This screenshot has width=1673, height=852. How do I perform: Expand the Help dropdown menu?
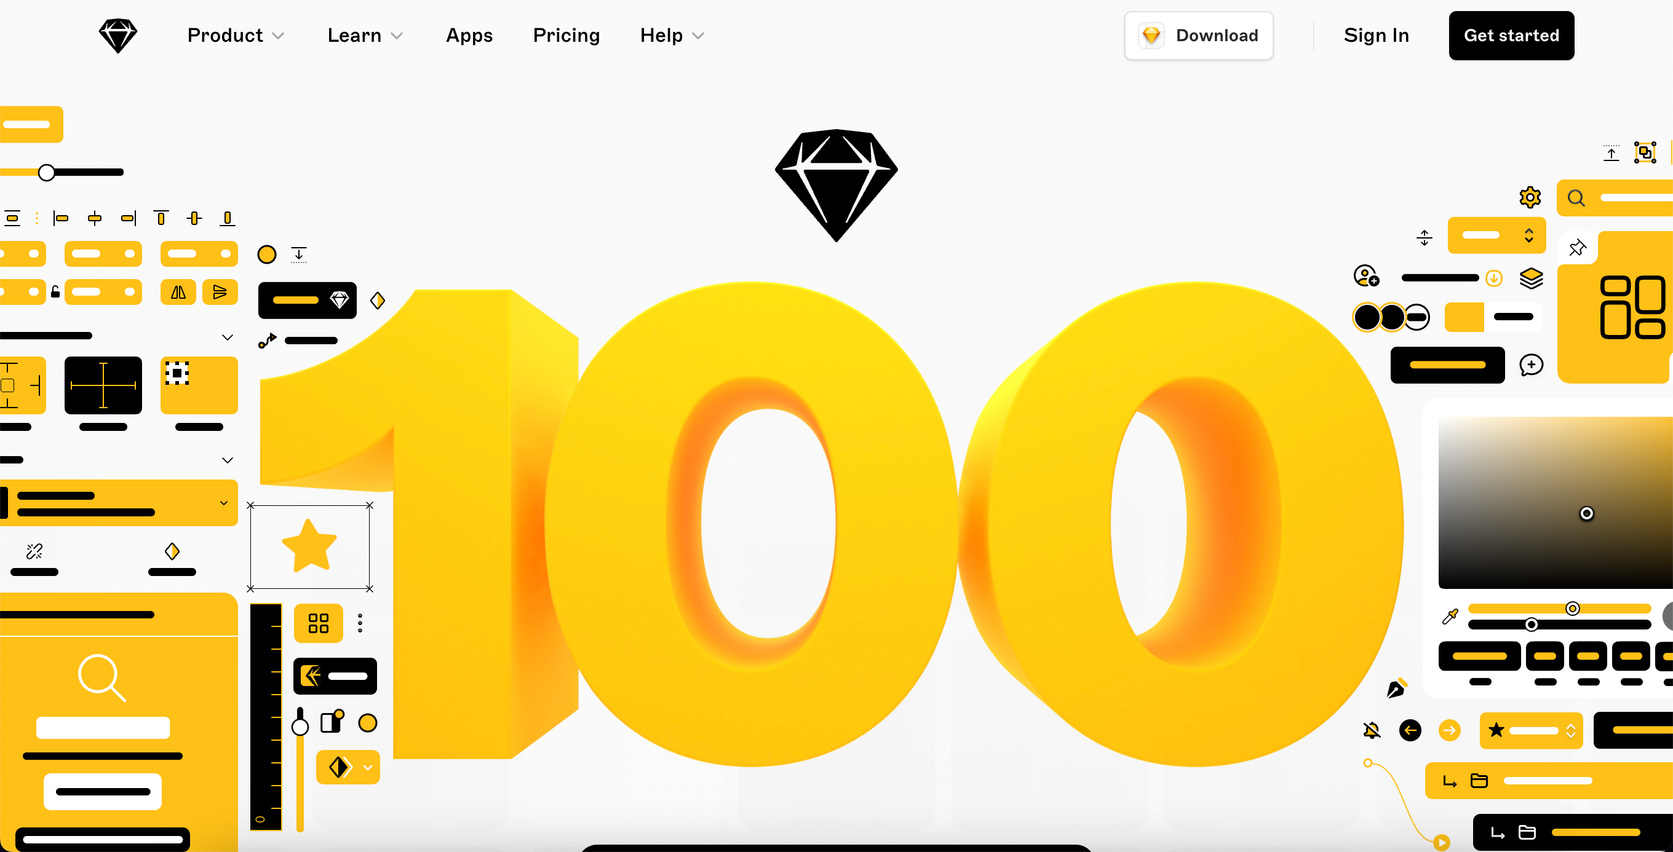coord(672,36)
